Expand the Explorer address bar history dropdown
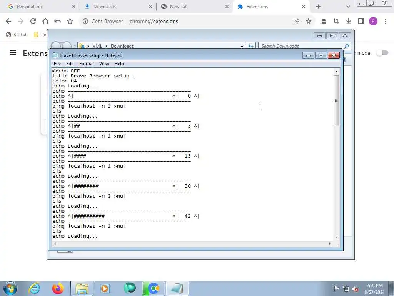Screen dimensions: 394x296 (242, 46)
